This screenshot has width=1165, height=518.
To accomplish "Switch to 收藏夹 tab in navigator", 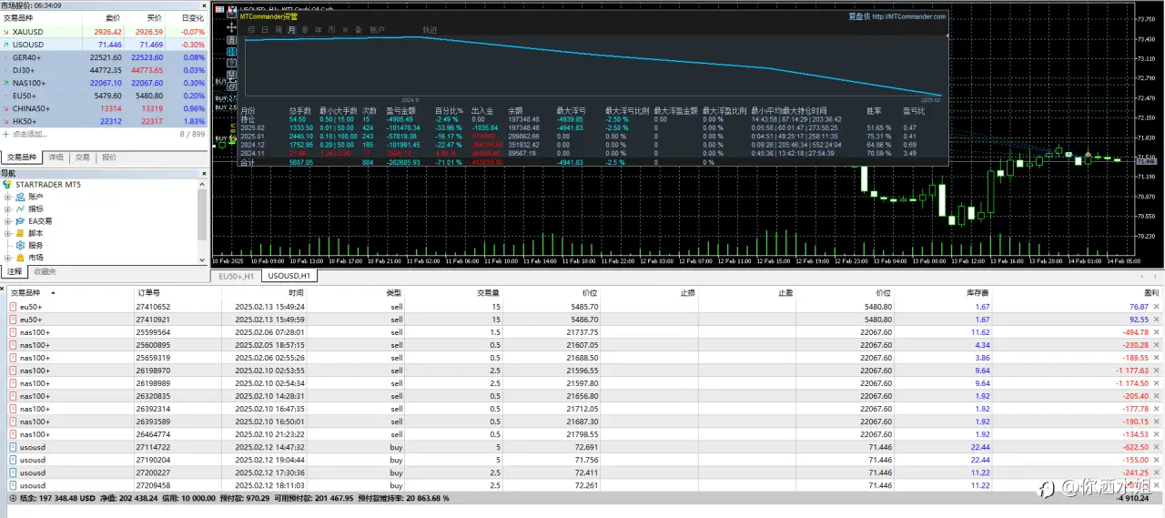I will [x=45, y=271].
